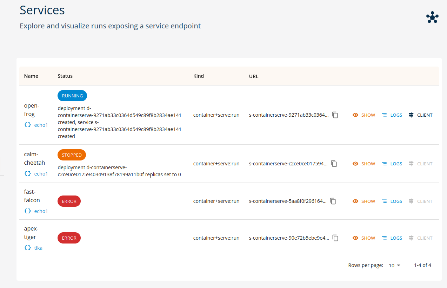Show details for apex-tiger service
Viewport: 447px width, 288px height.
pos(364,238)
